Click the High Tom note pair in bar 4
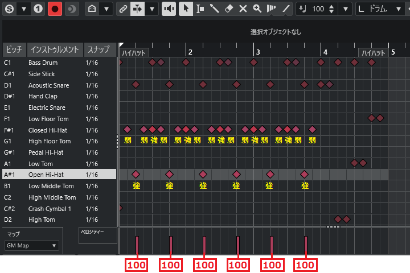This screenshot has height=273, width=410. [342, 219]
